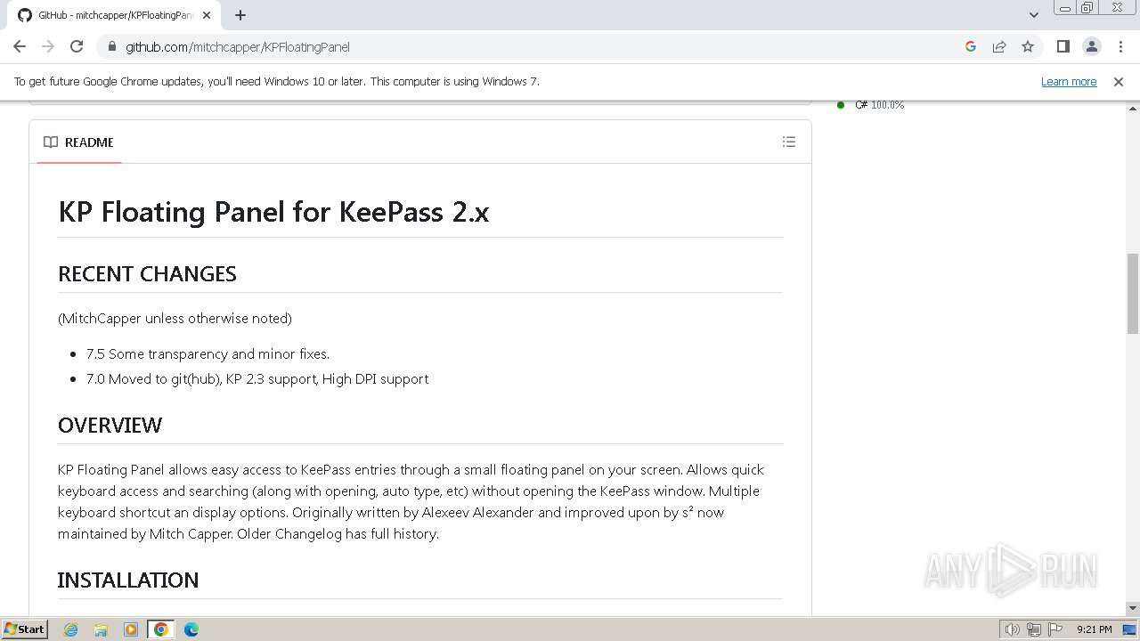Image resolution: width=1140 pixels, height=641 pixels.
Task: Click the Google icon in address bar
Action: coord(971,46)
